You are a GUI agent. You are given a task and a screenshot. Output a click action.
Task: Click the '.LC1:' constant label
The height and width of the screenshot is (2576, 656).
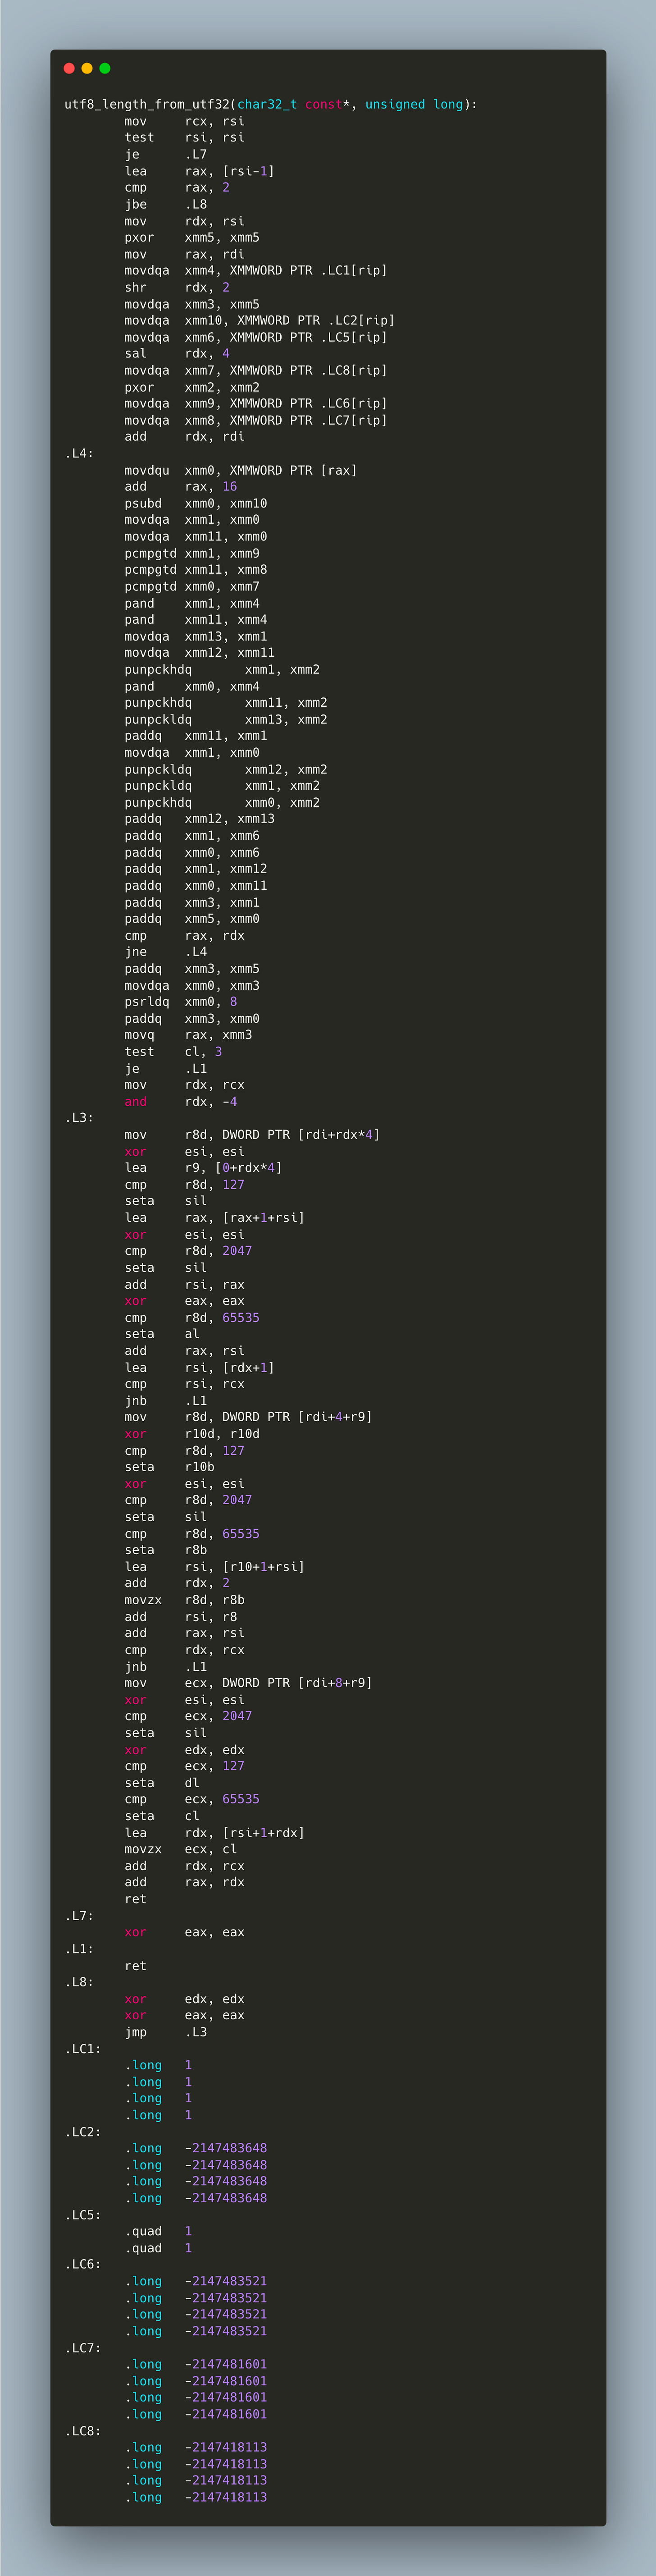[x=83, y=2049]
